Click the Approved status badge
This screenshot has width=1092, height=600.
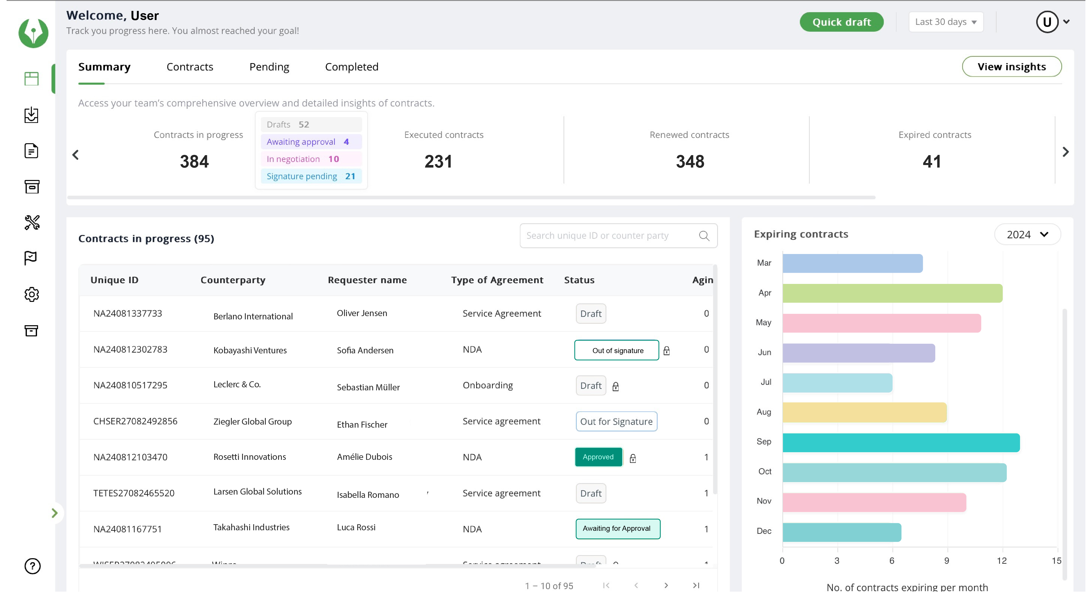coord(598,457)
